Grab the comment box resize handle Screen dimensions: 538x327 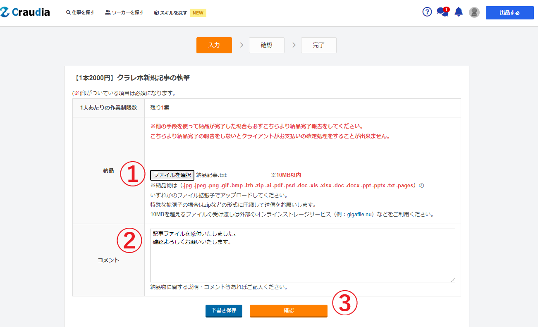click(x=453, y=280)
